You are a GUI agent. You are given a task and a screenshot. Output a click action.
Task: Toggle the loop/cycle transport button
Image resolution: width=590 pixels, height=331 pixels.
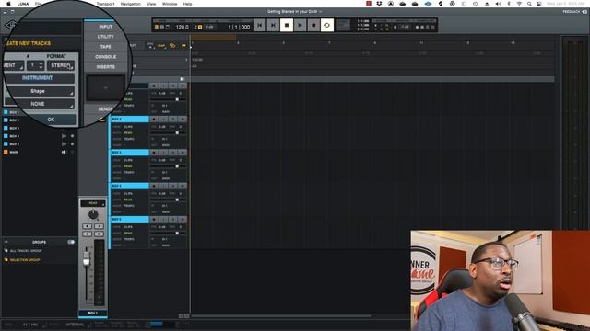click(327, 25)
